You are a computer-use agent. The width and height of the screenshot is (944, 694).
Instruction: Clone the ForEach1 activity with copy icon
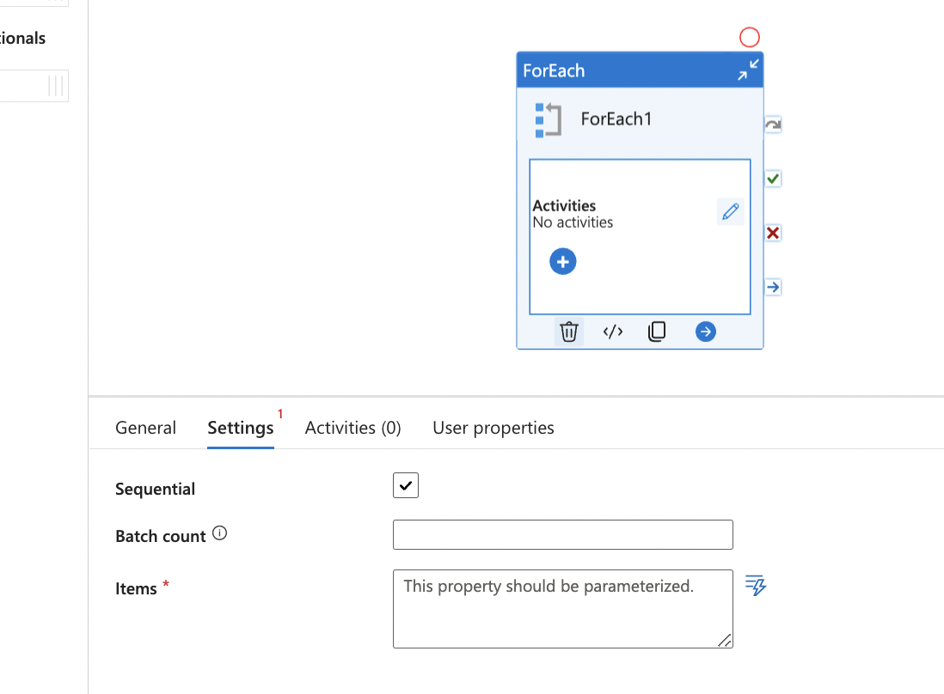[x=657, y=332]
